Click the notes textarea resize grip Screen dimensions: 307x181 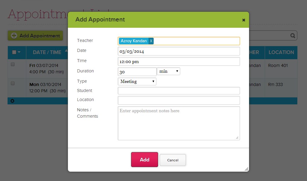237,138
